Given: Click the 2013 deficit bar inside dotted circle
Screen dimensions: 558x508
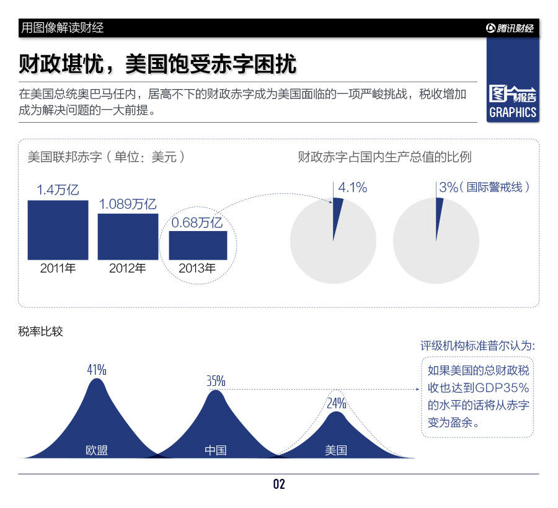Looking at the screenshot, I should pos(198,245).
